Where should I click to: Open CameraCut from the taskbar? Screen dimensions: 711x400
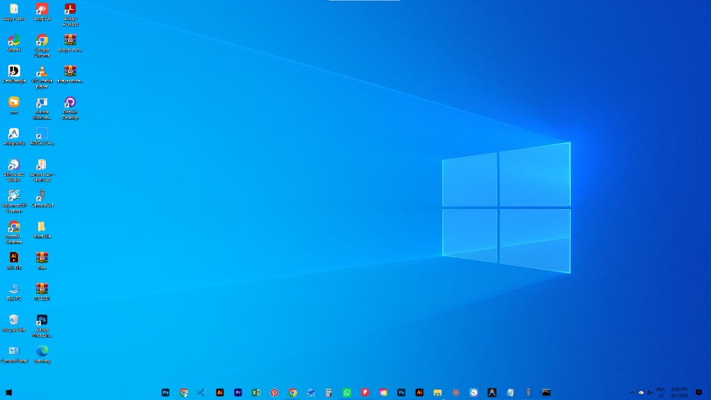(528, 393)
